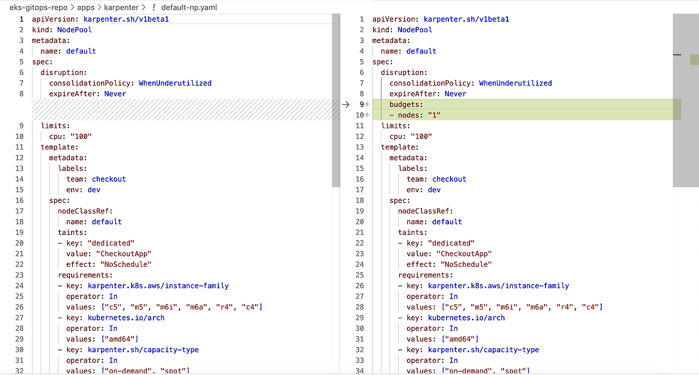
Task: Click the left pane vertical scrollbar thumb
Action: point(336,99)
